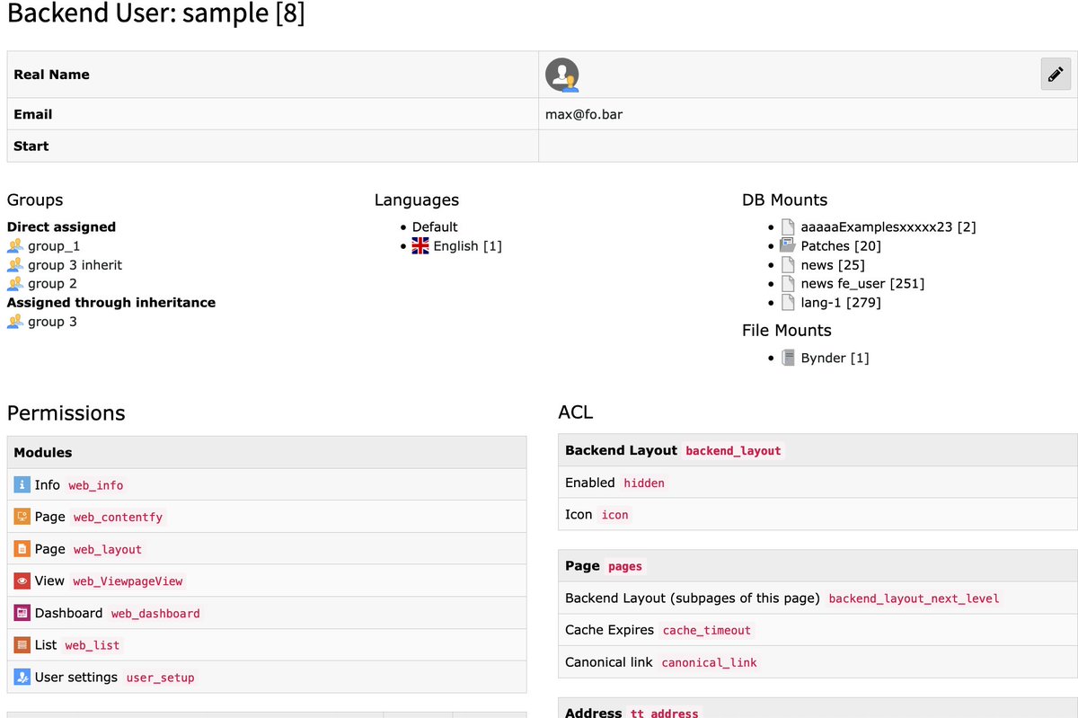Click the backend_layout table code

[733, 451]
